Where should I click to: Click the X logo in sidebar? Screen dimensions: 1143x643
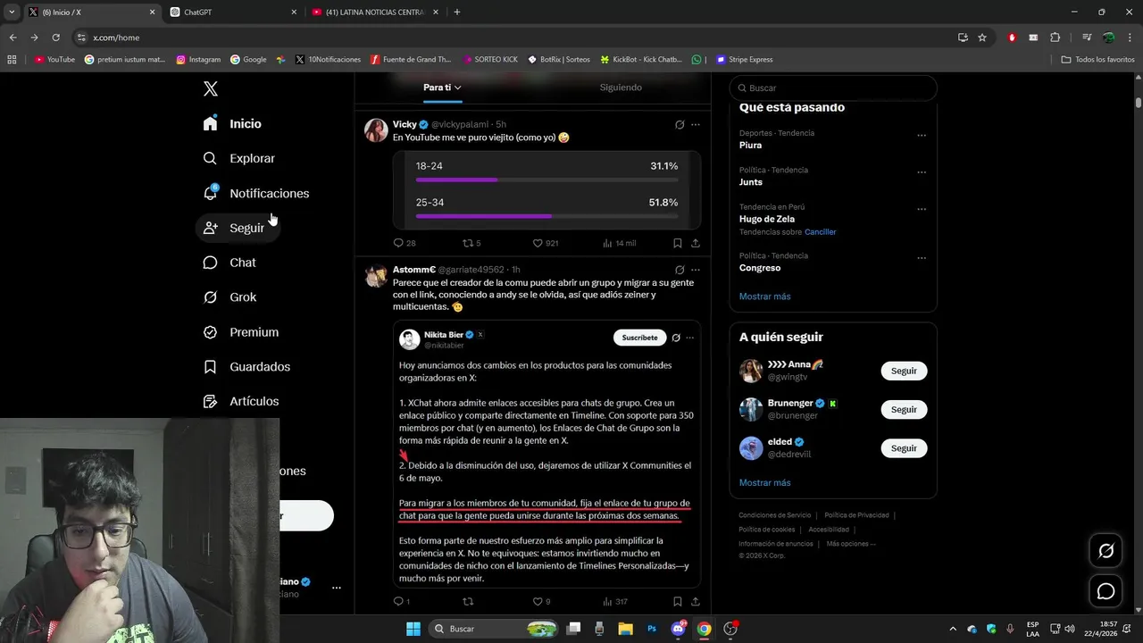tap(210, 88)
